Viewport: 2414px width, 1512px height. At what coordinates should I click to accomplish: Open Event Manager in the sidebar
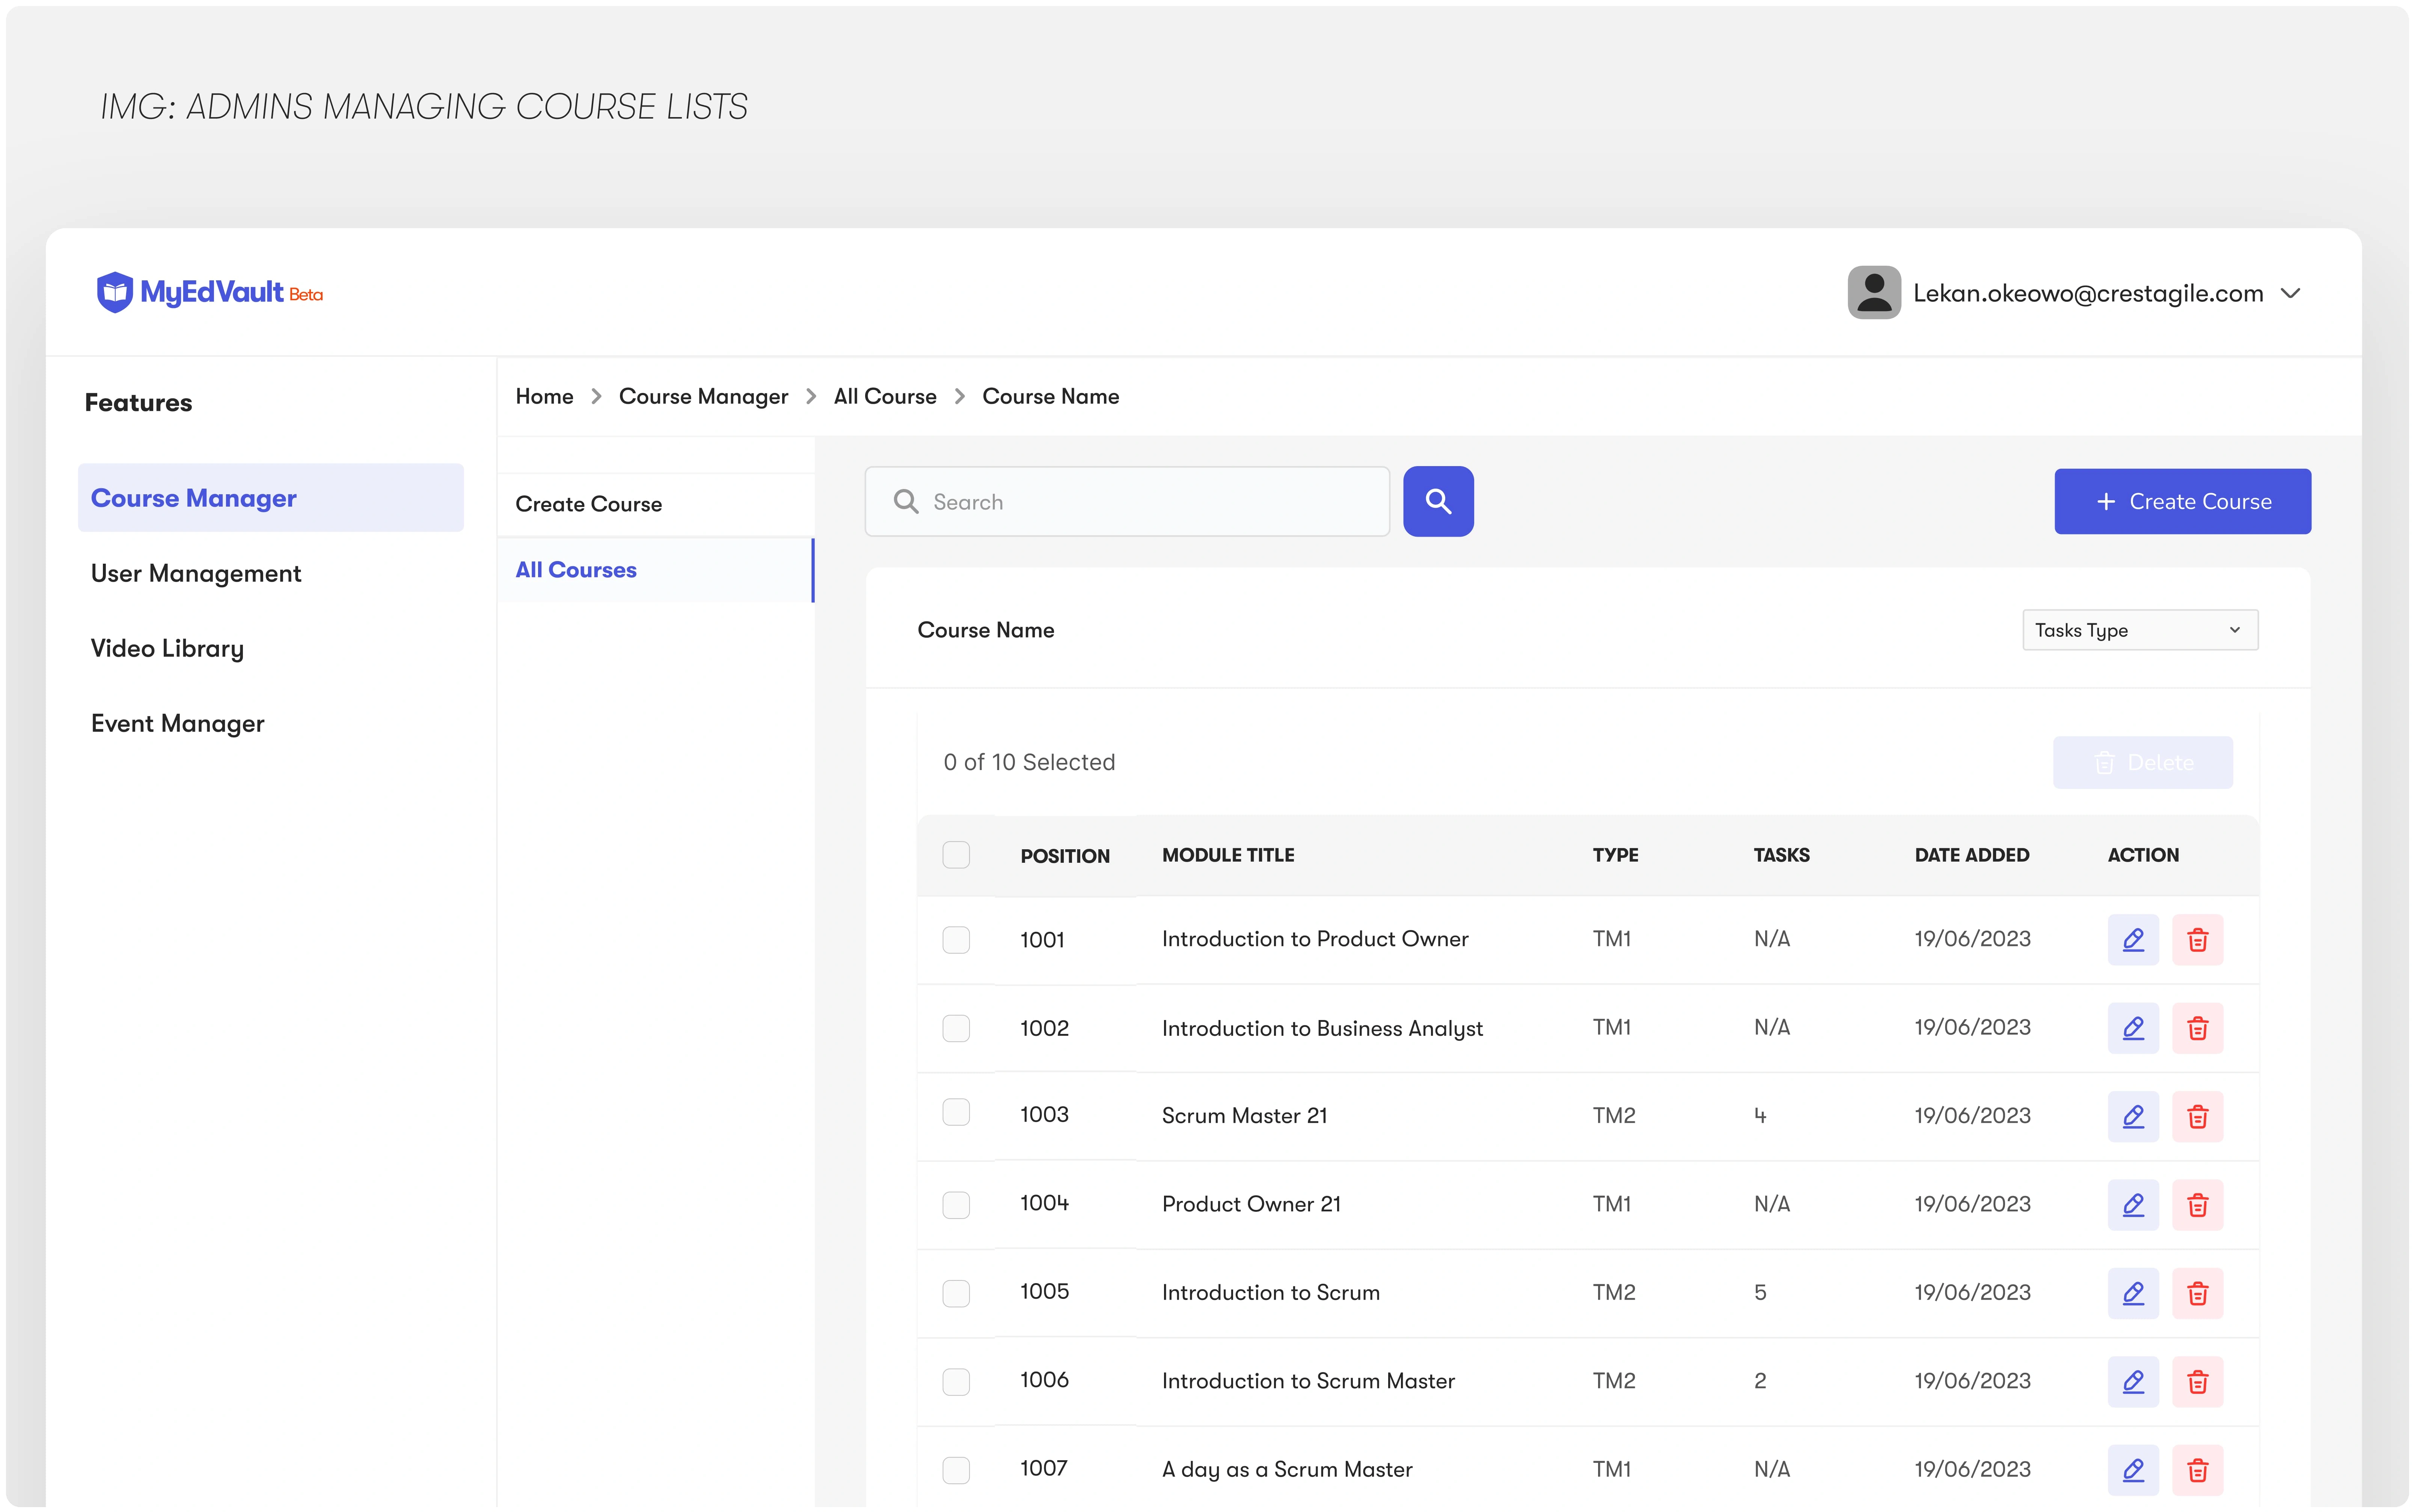pyautogui.click(x=177, y=723)
